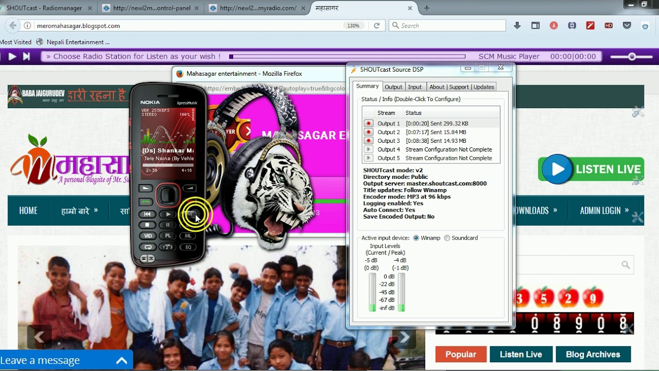
Task: Switch to the myradio browser tab
Action: [x=257, y=8]
